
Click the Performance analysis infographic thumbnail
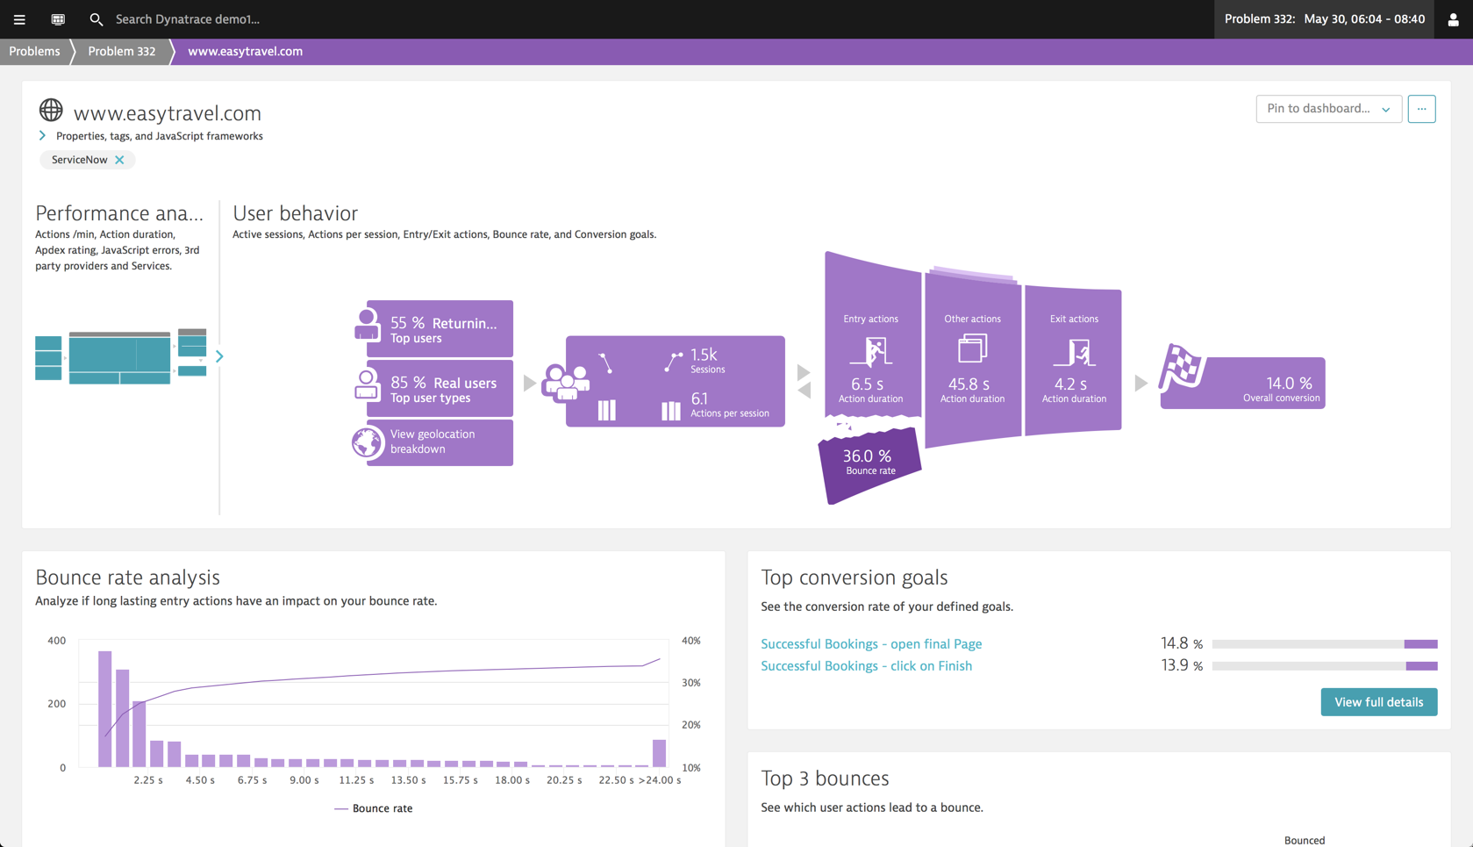[121, 356]
